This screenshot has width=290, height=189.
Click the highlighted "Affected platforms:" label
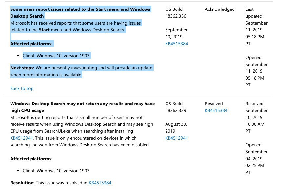(x=31, y=44)
